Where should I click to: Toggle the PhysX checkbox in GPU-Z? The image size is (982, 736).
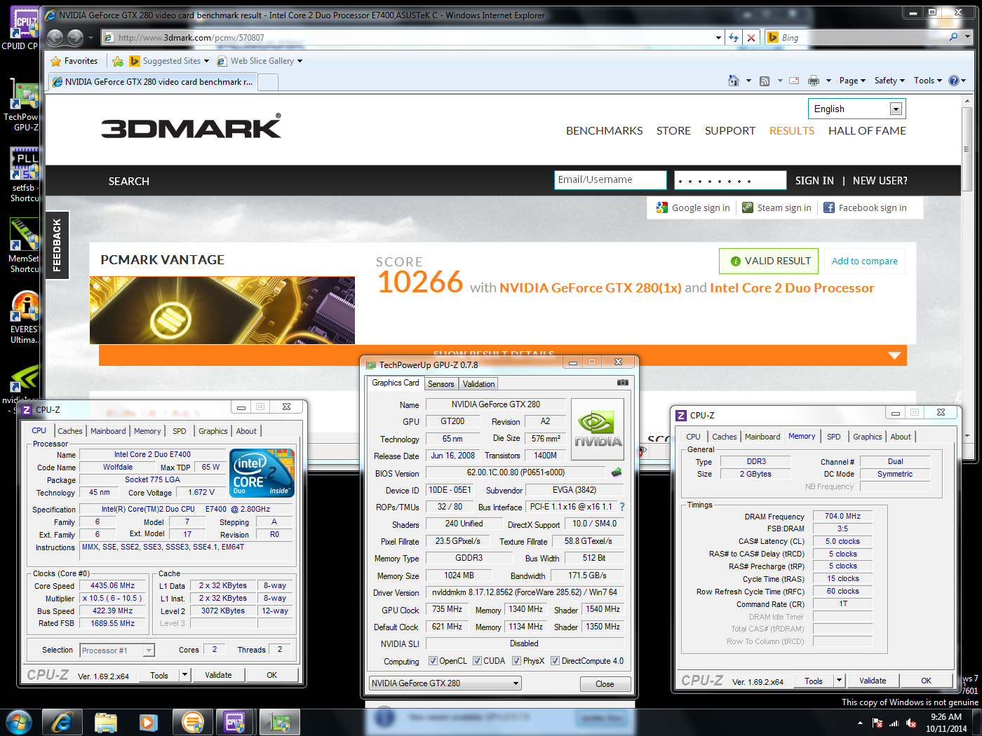tap(516, 661)
